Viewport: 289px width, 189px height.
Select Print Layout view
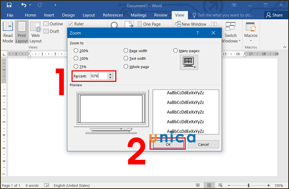(x=22, y=32)
